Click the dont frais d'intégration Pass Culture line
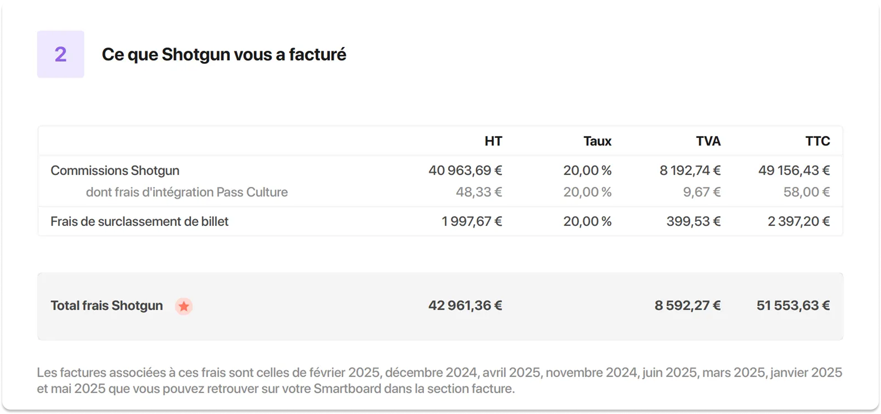This screenshot has width=881, height=414. [x=187, y=192]
